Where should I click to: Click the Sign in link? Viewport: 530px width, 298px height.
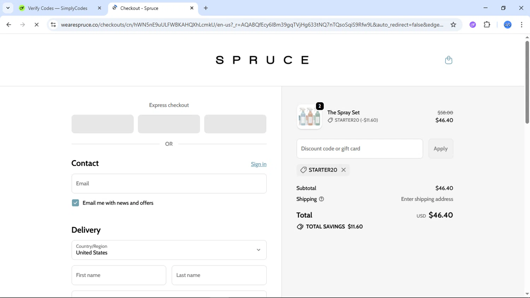259,164
